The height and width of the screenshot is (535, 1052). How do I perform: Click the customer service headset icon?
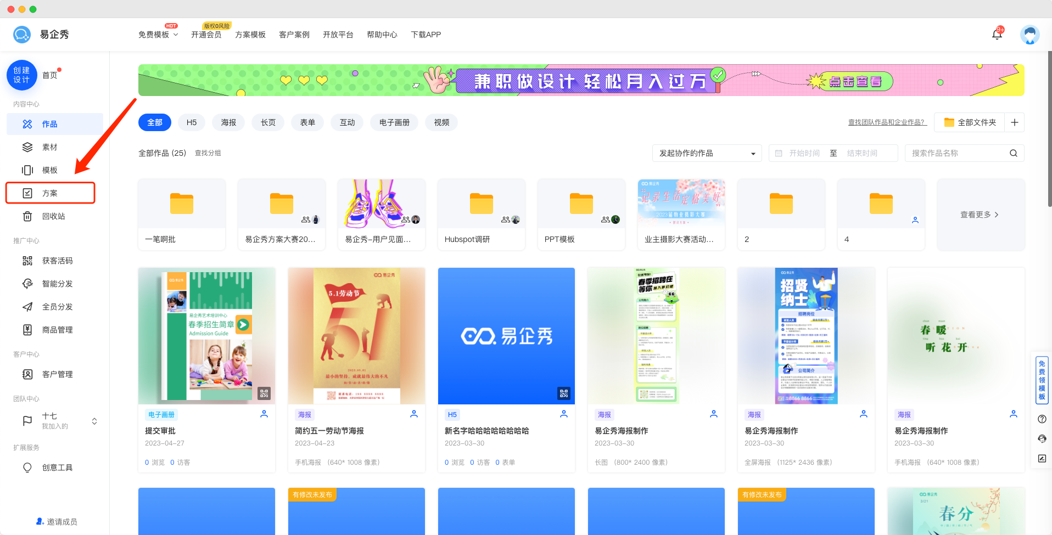coord(1042,438)
